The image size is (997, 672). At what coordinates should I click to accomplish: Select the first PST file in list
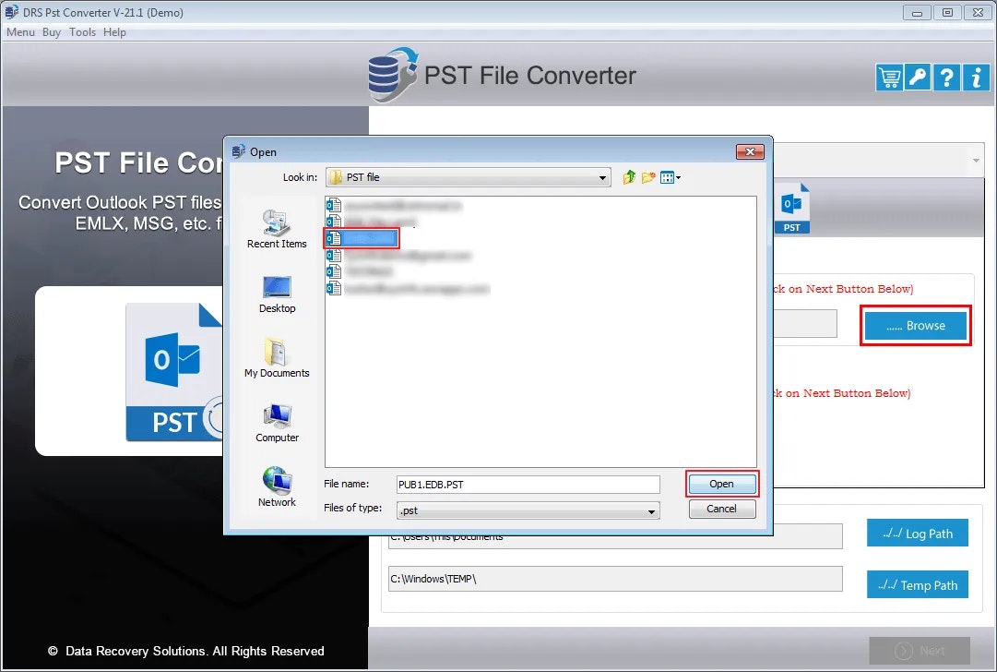click(394, 206)
